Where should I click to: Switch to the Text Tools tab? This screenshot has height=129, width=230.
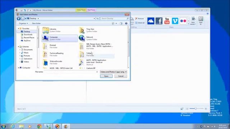pos(91,10)
